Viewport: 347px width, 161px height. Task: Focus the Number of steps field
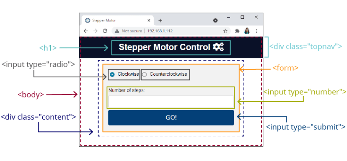(171, 101)
